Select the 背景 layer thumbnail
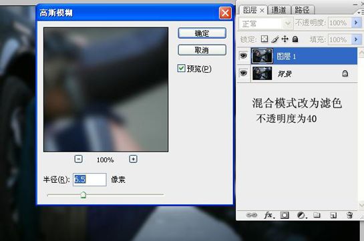The width and height of the screenshot is (364, 241). click(x=262, y=73)
